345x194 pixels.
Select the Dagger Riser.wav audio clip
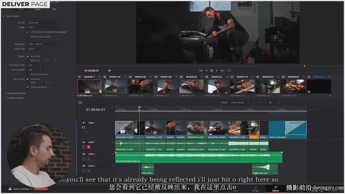pyautogui.click(x=265, y=169)
